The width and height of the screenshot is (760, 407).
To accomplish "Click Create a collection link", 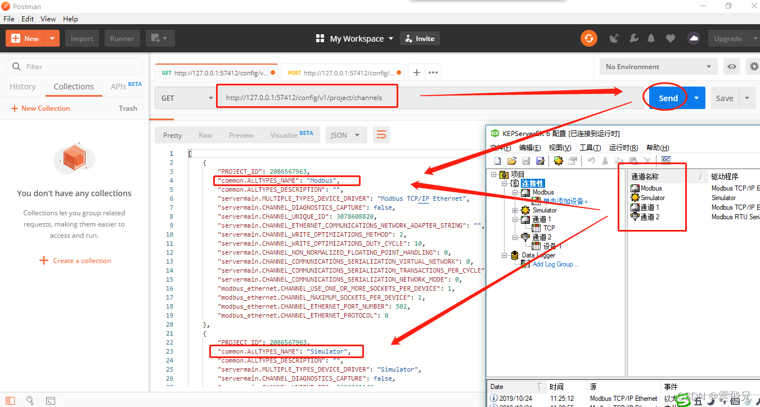I will coord(75,260).
